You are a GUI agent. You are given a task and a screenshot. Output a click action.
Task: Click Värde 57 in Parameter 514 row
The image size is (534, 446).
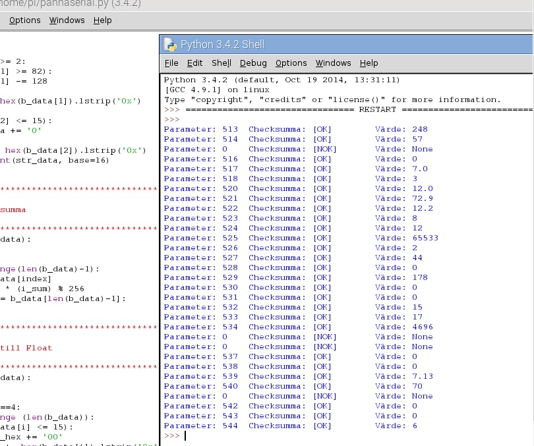click(x=417, y=139)
